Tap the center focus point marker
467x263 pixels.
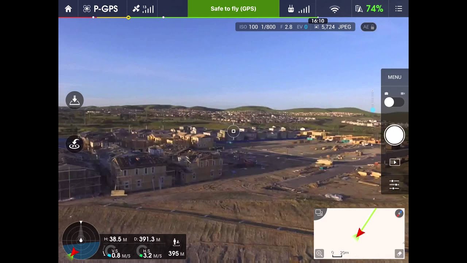pos(233,131)
